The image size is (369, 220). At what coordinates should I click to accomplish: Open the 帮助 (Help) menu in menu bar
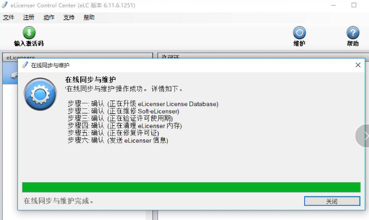[89, 17]
